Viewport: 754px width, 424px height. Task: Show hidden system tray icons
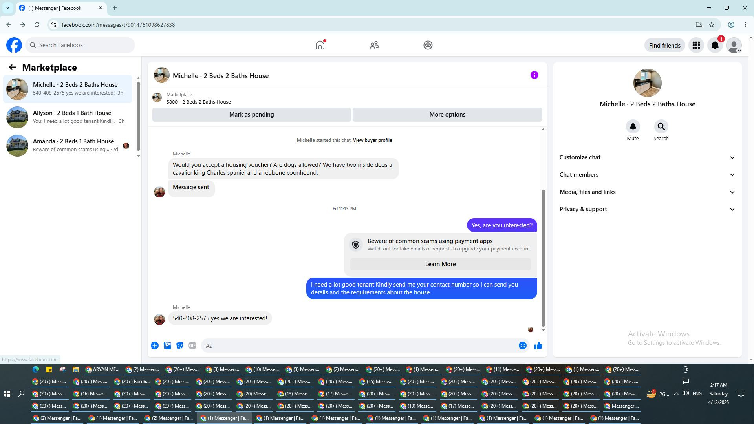point(676,394)
